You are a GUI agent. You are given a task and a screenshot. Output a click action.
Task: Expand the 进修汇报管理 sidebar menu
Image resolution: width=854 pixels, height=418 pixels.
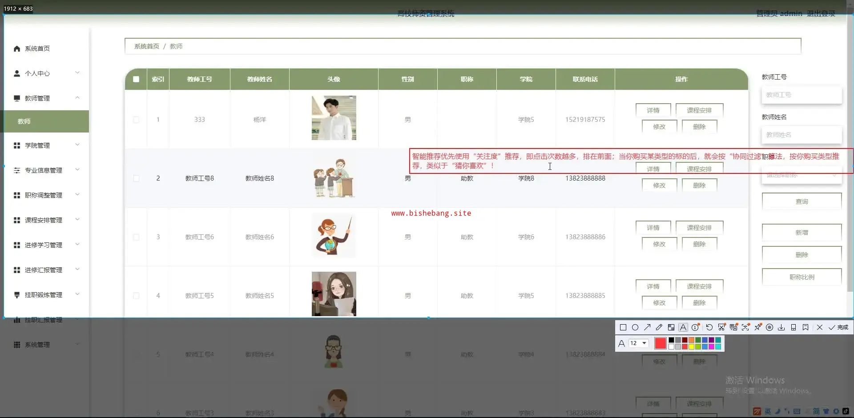[x=47, y=270]
